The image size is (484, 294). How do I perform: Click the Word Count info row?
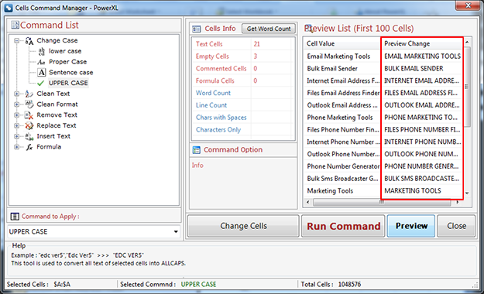[x=243, y=93]
